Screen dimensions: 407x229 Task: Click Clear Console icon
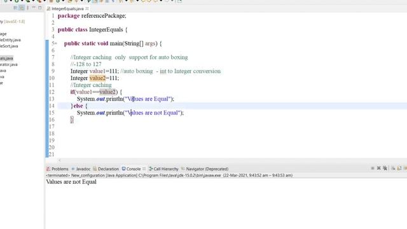point(393,168)
